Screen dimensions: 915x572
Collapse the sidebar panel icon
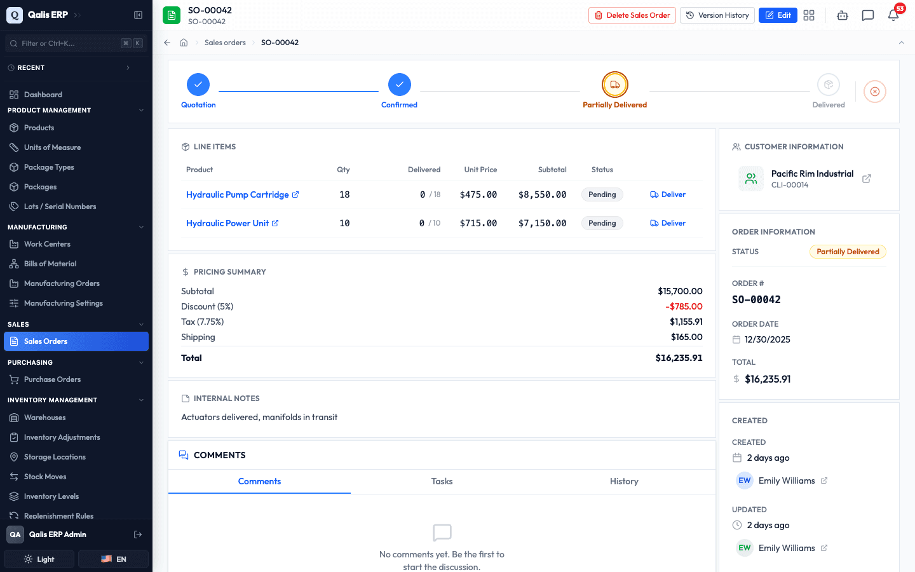tap(138, 15)
